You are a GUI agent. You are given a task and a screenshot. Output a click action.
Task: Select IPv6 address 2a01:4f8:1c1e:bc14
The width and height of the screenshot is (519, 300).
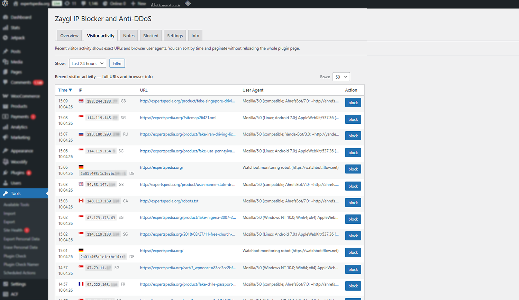click(x=103, y=257)
